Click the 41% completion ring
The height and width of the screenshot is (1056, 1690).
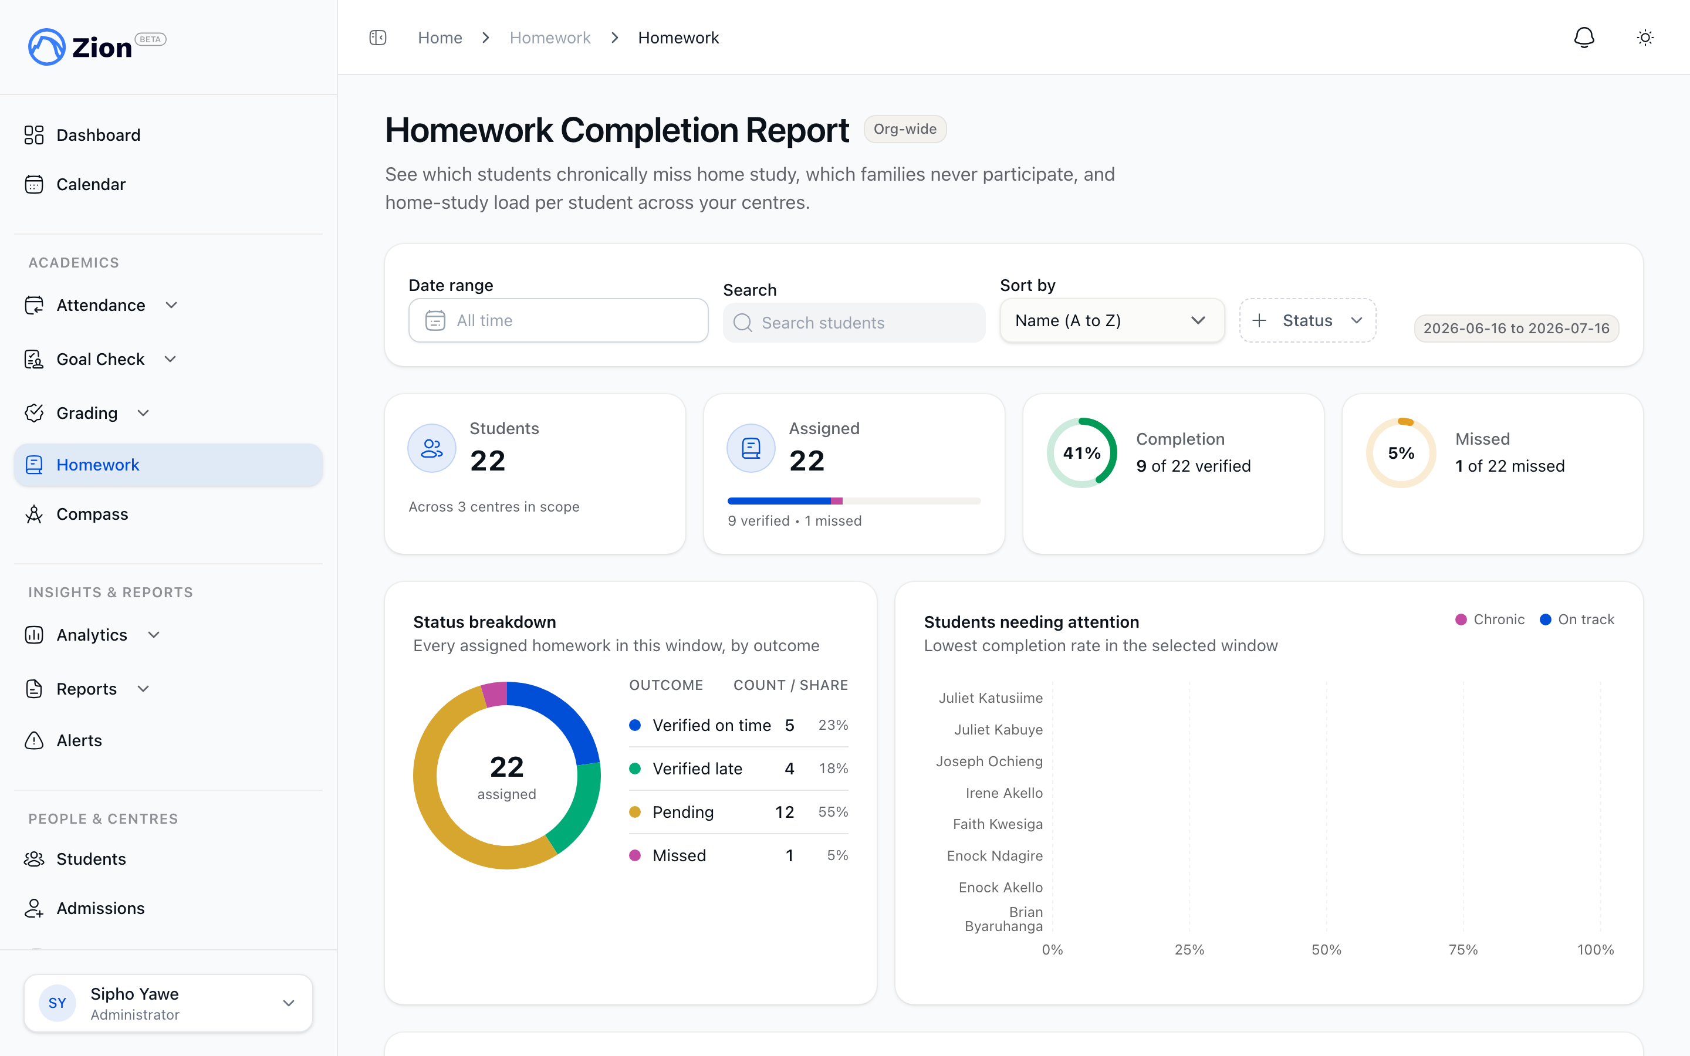pyautogui.click(x=1081, y=452)
